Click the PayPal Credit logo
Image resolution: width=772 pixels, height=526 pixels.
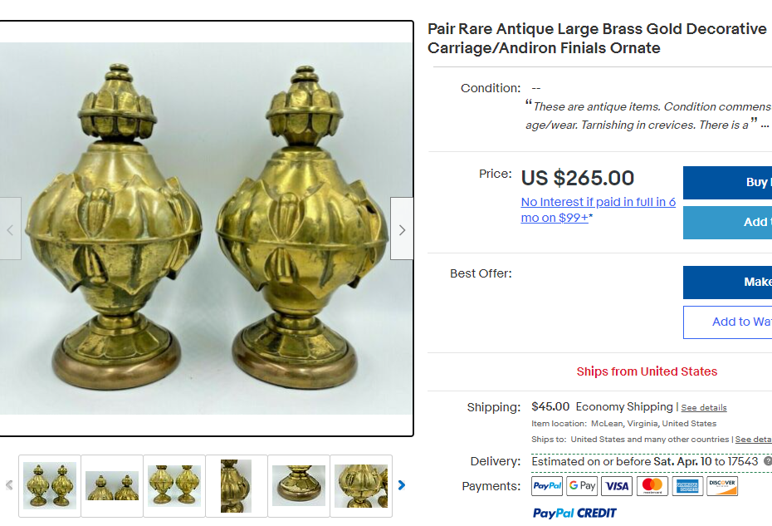pos(574,514)
